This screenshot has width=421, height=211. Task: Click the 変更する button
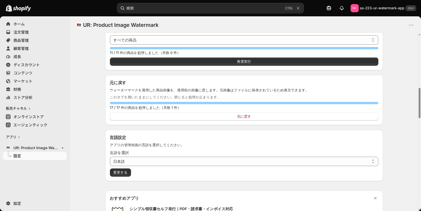(120, 172)
